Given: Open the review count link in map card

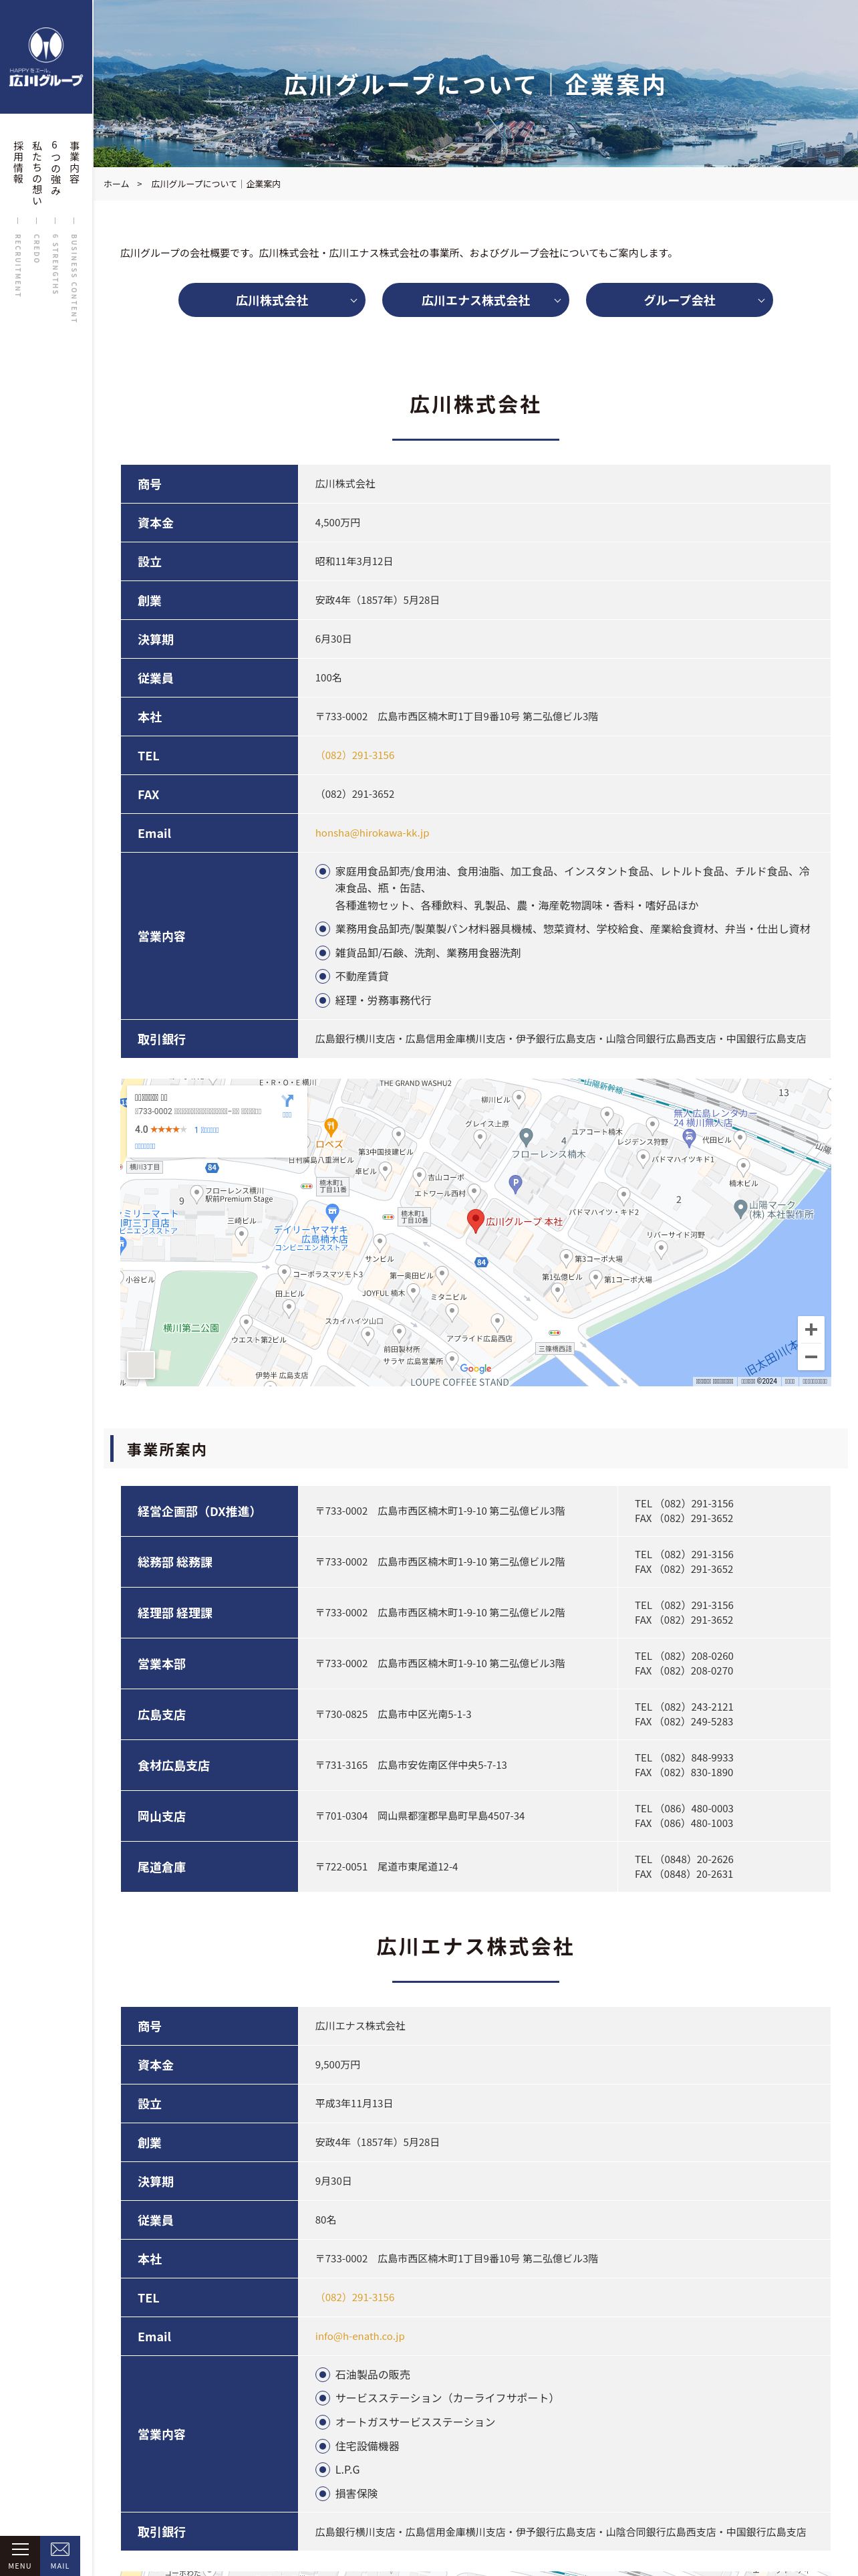Looking at the screenshot, I should pos(206,1130).
